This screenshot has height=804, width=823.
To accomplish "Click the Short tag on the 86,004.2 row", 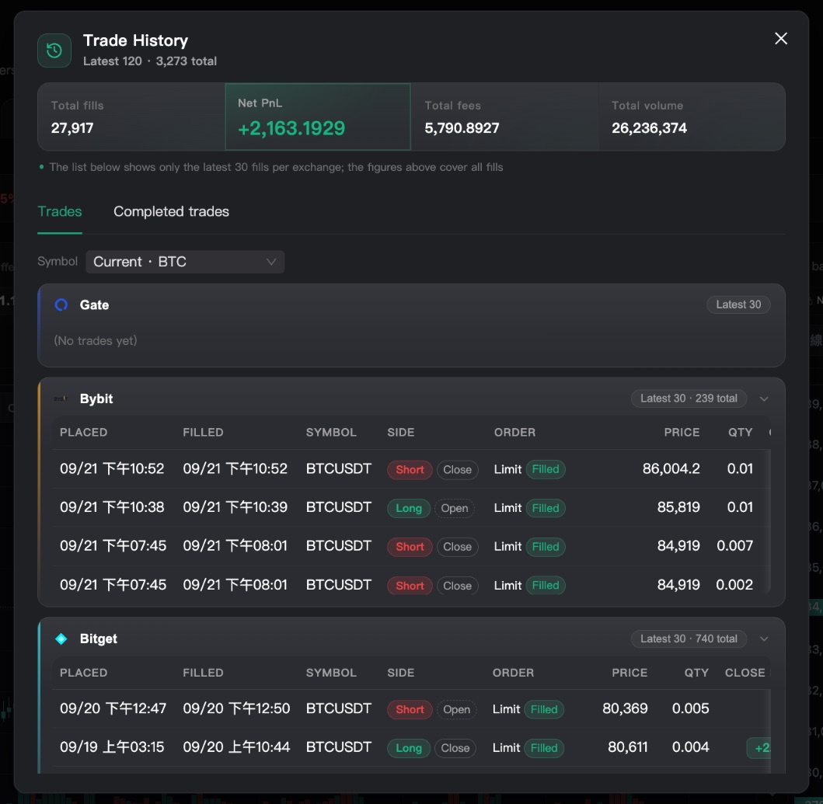I will [410, 470].
